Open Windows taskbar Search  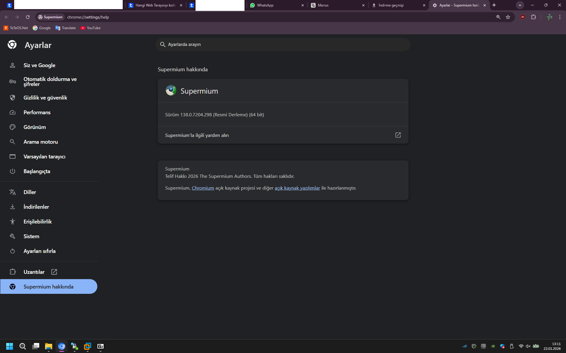23,346
